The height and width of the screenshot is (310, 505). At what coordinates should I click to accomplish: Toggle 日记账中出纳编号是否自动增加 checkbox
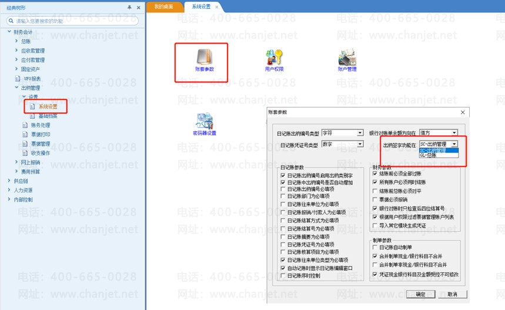pos(283,182)
